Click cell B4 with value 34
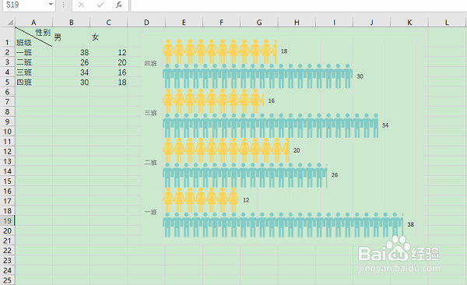The image size is (467, 285). click(x=71, y=72)
